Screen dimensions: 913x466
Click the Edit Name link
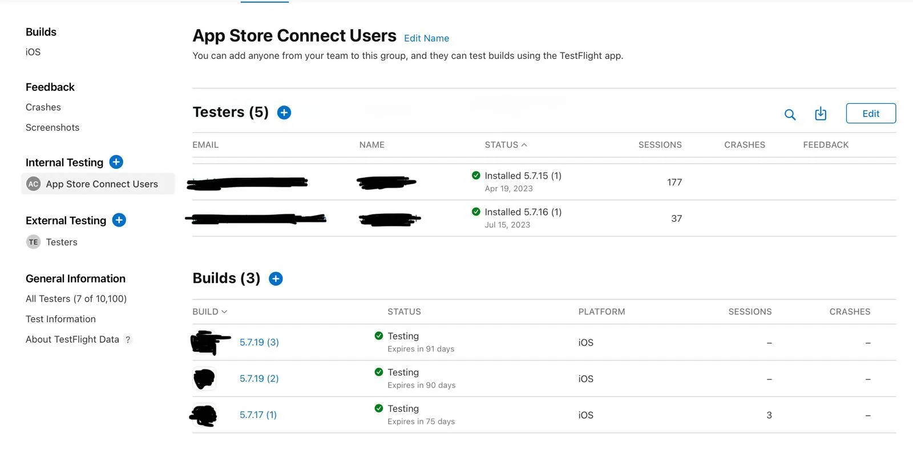click(x=426, y=38)
